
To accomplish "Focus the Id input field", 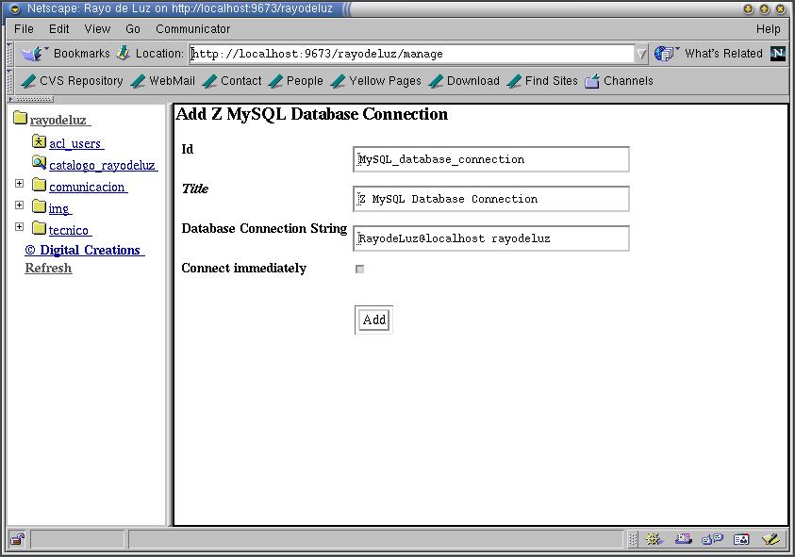I will coord(491,159).
